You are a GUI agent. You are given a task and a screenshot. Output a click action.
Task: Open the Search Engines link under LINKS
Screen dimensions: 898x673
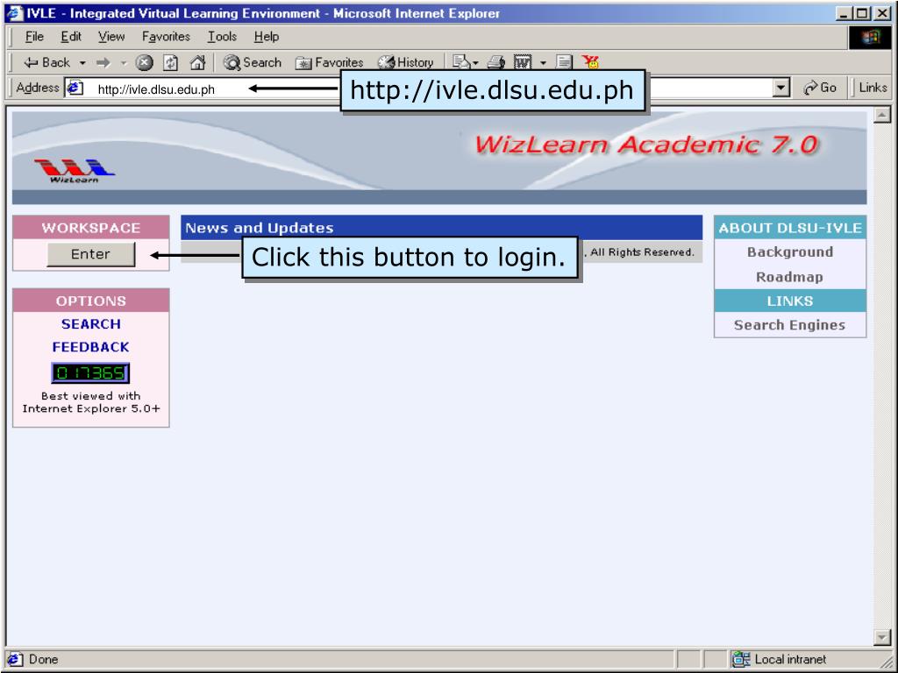click(x=790, y=325)
